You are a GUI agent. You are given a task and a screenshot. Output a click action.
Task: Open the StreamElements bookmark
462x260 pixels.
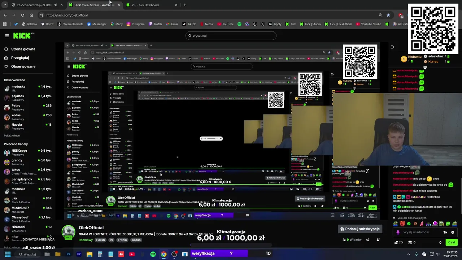(x=70, y=24)
